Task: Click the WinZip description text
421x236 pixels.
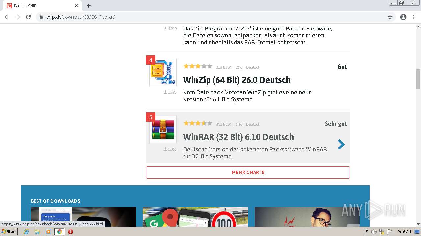Action: click(247, 96)
